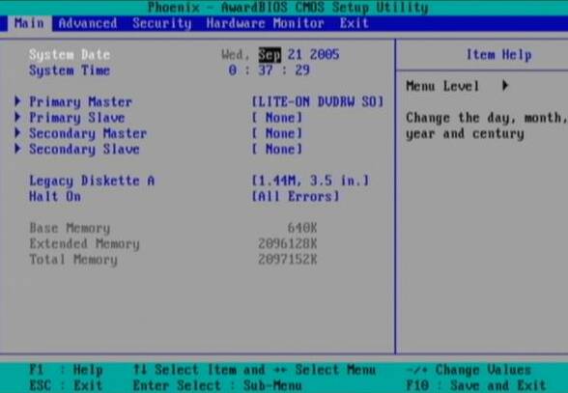Change the 1.44M, 3.5 in. value
The height and width of the screenshot is (393, 568).
[x=310, y=181]
